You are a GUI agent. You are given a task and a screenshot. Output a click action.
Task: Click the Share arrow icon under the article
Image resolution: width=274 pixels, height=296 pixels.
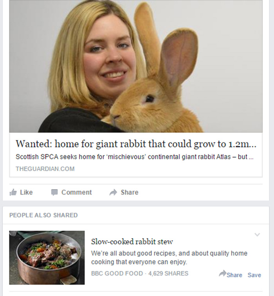click(113, 192)
